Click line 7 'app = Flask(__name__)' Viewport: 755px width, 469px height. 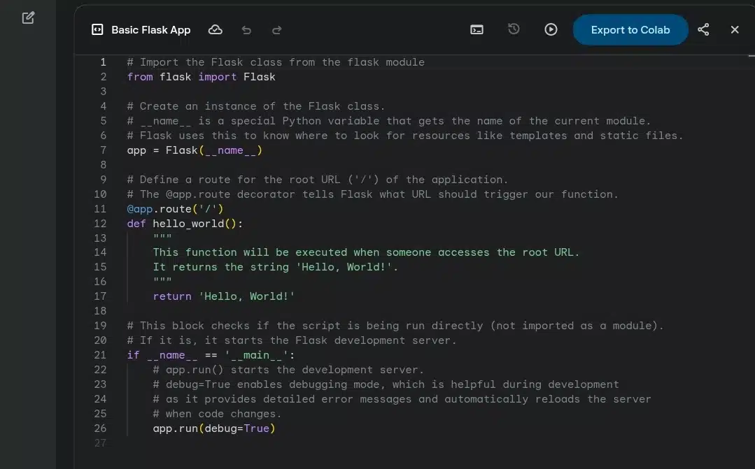[x=195, y=150]
